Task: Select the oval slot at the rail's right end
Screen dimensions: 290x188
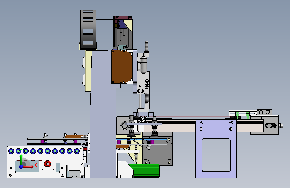Action: (x=271, y=126)
